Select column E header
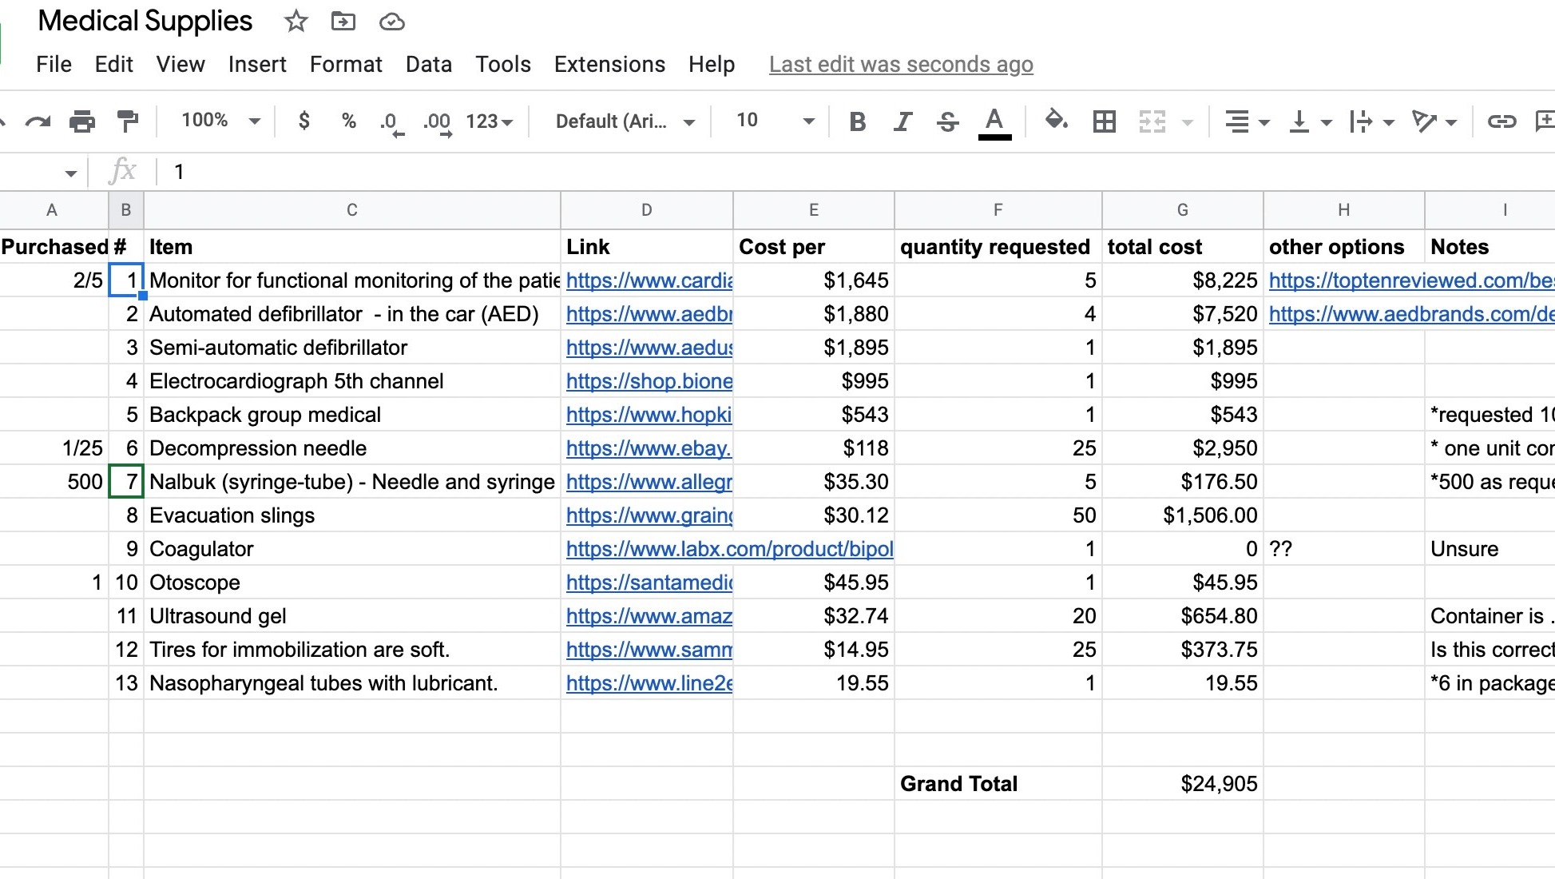The image size is (1555, 879). 814,210
